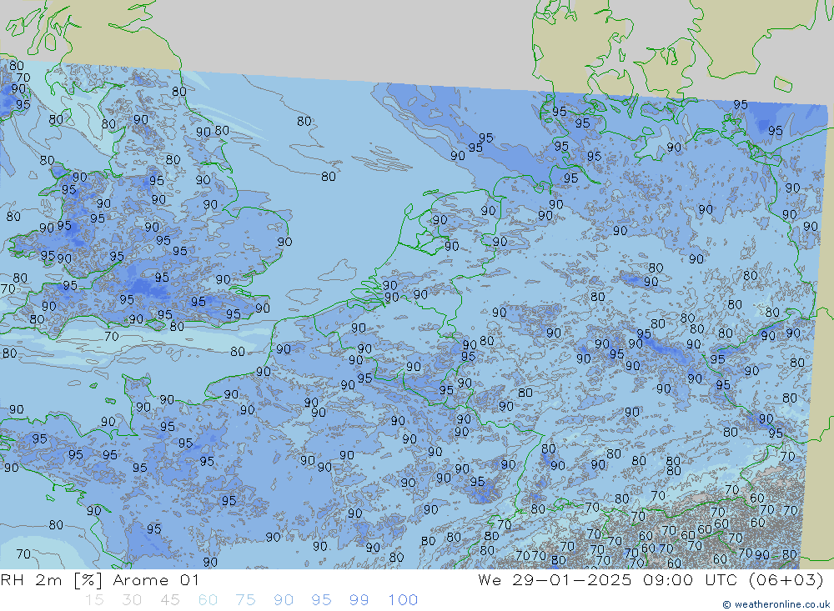Click the 'RH 2m [%] Arome 01' map title
The height and width of the screenshot is (611, 834).
(x=100, y=580)
